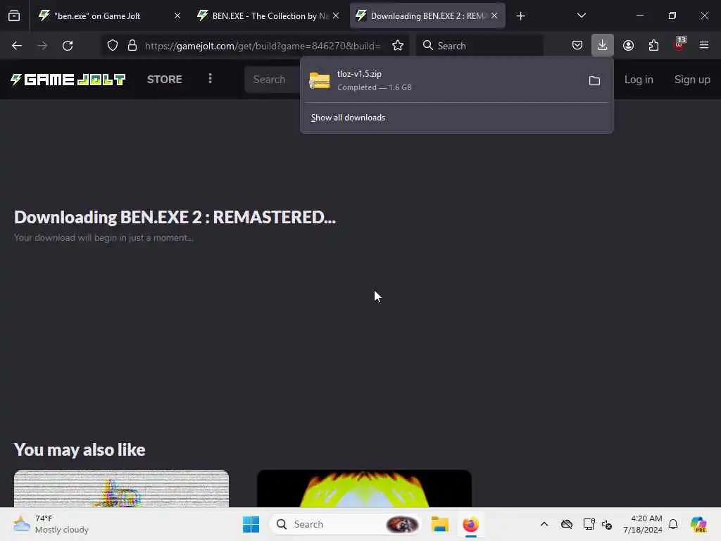Click Log in link
Viewport: 721px width, 541px height.
(639, 80)
